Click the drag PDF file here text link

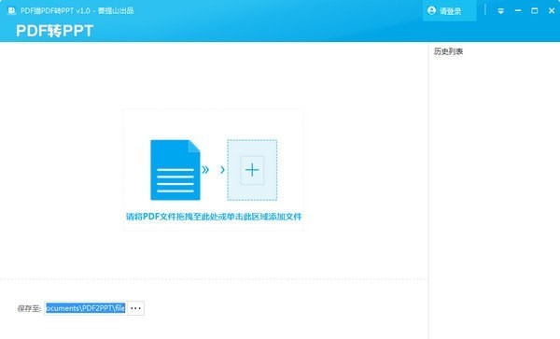pyautogui.click(x=214, y=217)
